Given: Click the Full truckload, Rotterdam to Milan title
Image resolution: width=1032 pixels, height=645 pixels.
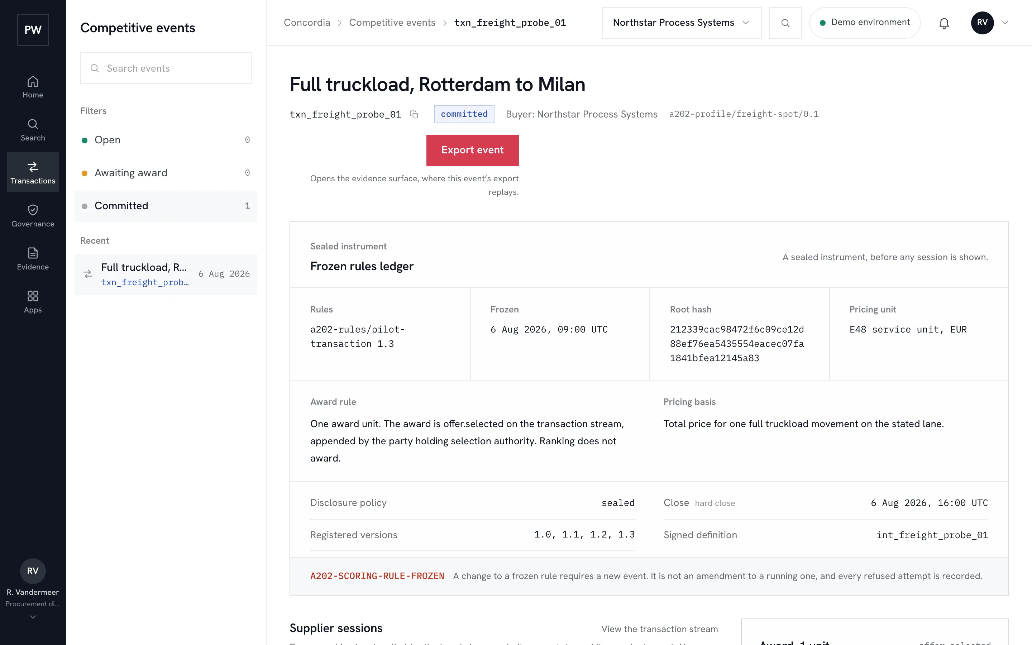Looking at the screenshot, I should 438,85.
